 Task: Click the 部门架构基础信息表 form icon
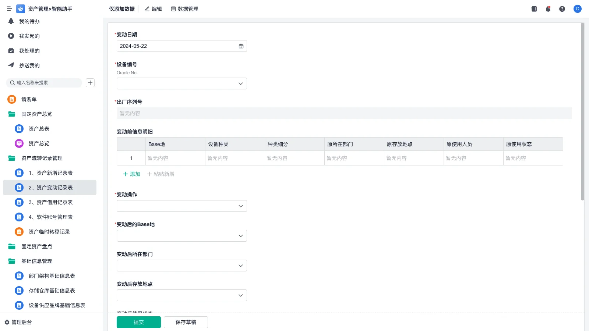point(19,276)
